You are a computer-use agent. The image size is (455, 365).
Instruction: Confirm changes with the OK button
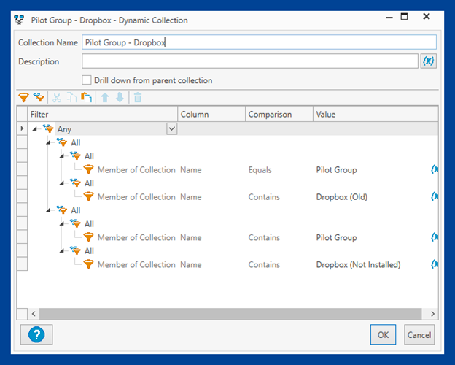click(x=383, y=334)
